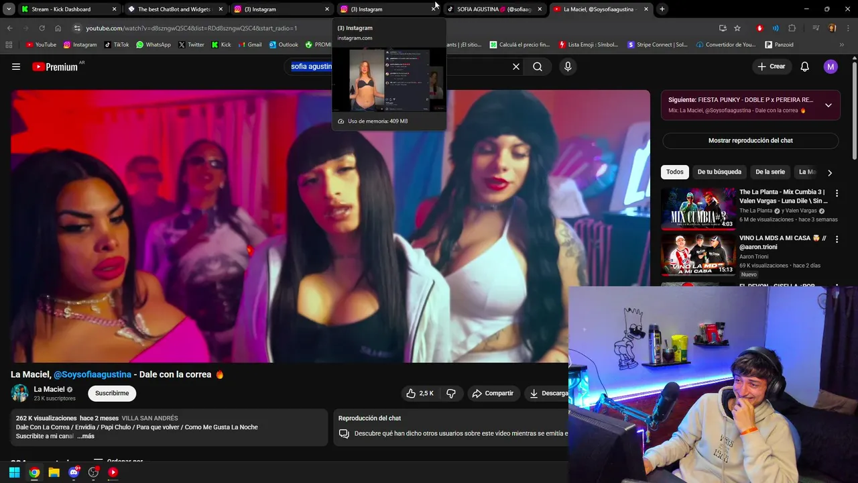Click the Suscribirme button
This screenshot has width=858, height=483.
pos(112,393)
